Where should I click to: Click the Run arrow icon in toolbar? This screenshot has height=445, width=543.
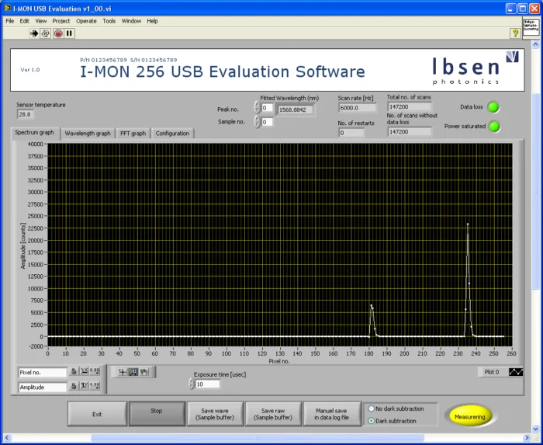click(34, 33)
